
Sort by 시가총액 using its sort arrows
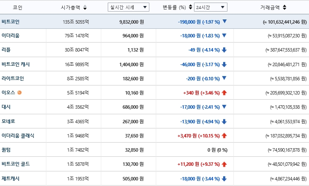click(x=85, y=7)
